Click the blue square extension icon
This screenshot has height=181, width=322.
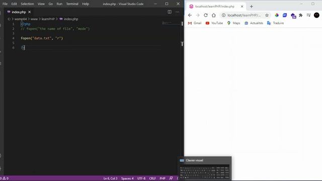coord(285,15)
